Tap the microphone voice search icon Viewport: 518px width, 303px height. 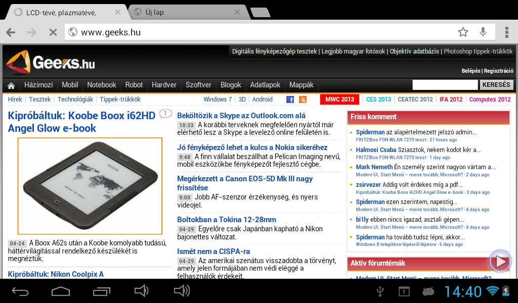pos(483,32)
